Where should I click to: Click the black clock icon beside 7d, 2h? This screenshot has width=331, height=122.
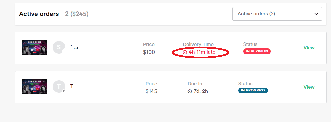tap(190, 91)
